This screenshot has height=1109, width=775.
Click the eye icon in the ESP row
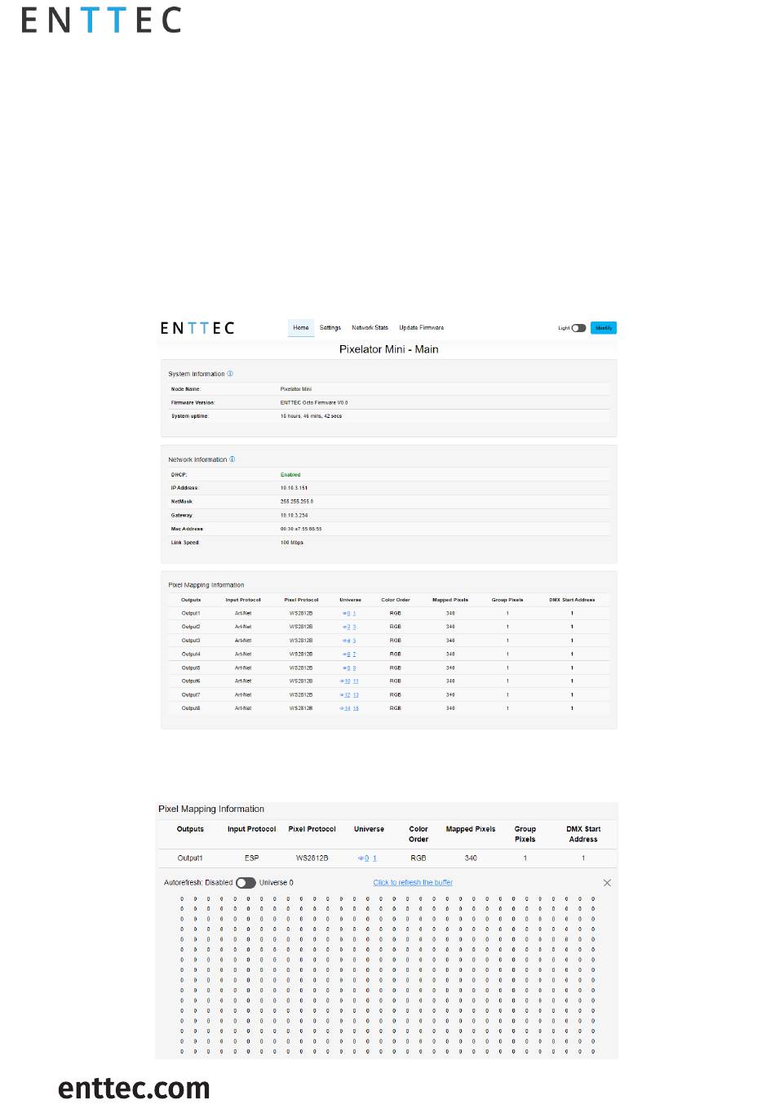(361, 858)
